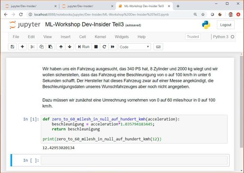Click the brown extension icon beside the profile avatar

point(220,14)
